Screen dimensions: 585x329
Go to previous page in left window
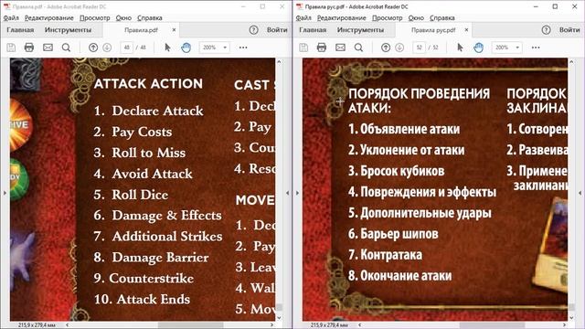93,48
